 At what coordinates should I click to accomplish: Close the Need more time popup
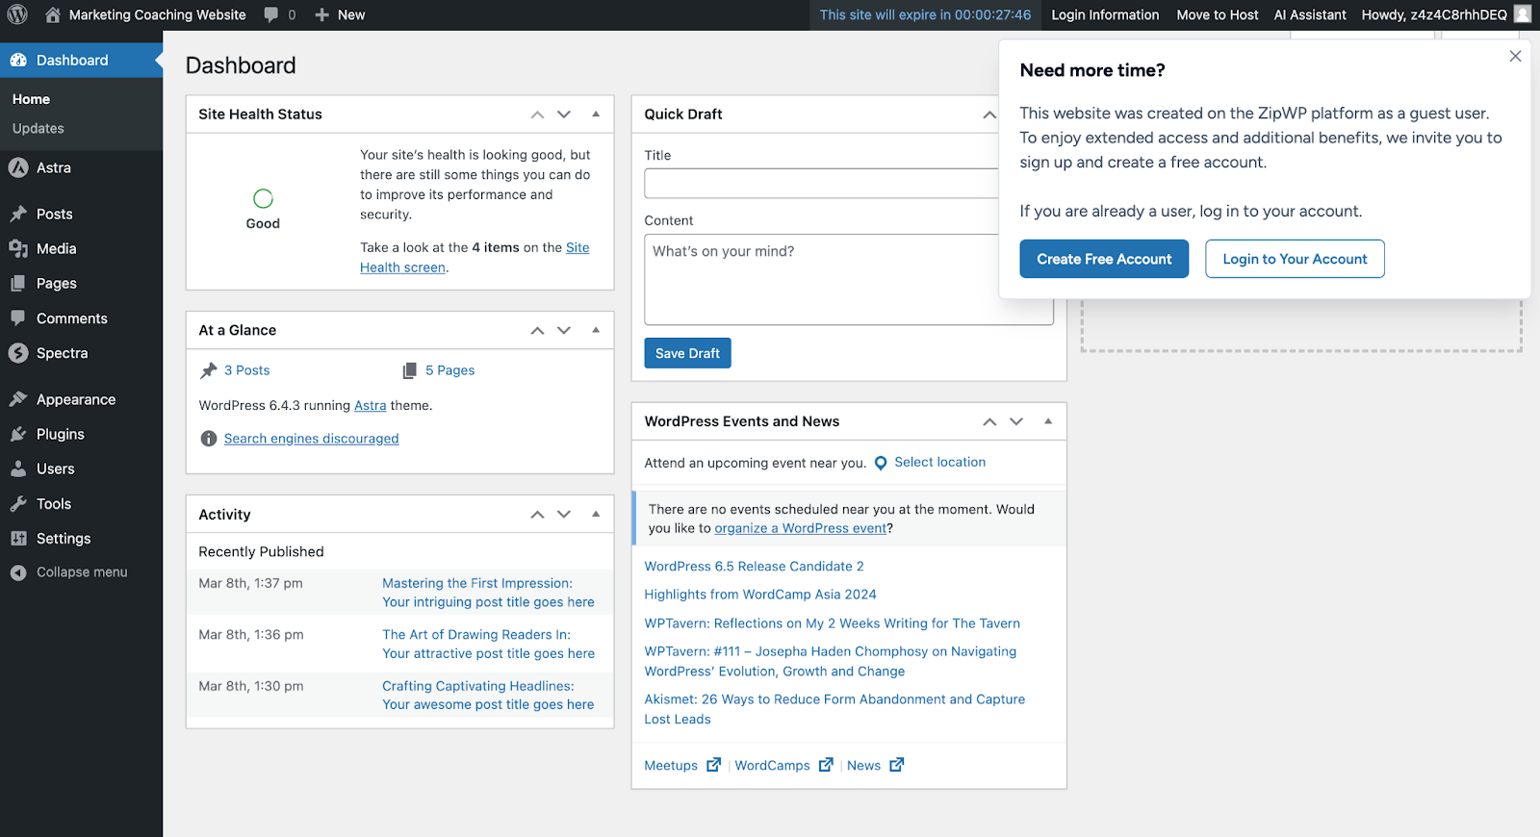(1515, 57)
